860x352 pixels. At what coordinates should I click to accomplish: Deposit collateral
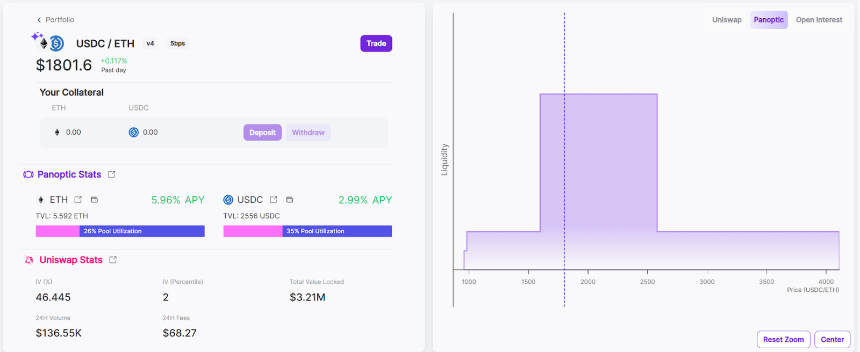click(x=262, y=133)
